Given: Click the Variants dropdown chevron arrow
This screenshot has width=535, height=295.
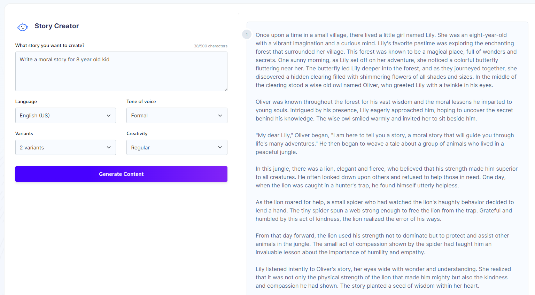Looking at the screenshot, I should pyautogui.click(x=109, y=147).
